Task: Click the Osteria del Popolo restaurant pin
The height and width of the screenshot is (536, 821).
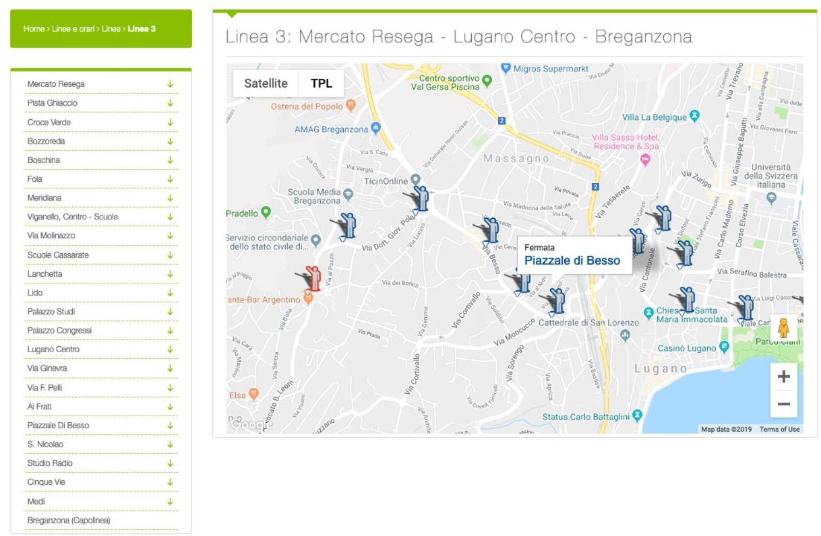Action: [350, 106]
